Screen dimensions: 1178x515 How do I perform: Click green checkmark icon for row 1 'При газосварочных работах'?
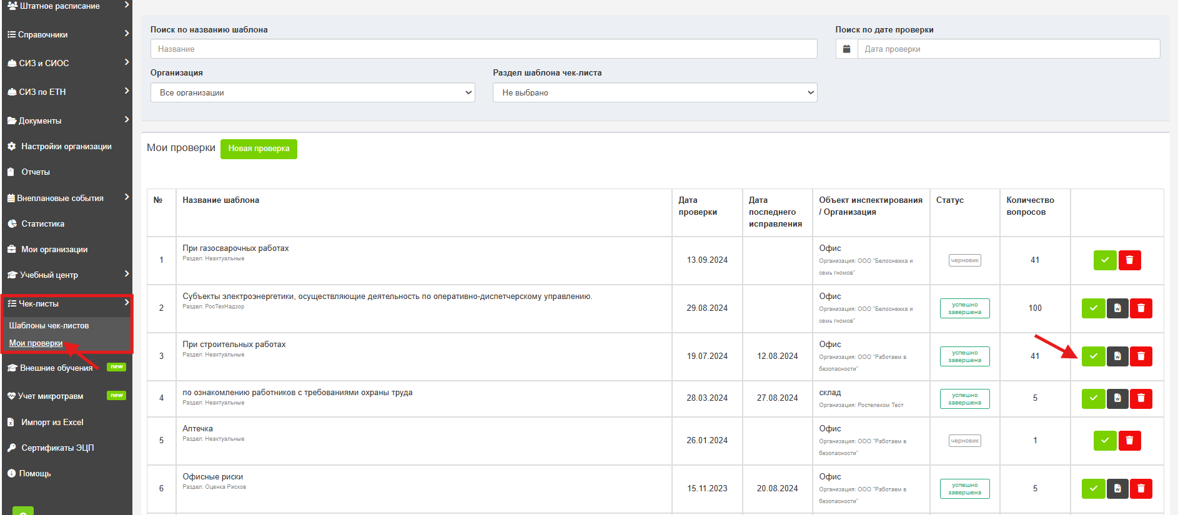[x=1105, y=260]
